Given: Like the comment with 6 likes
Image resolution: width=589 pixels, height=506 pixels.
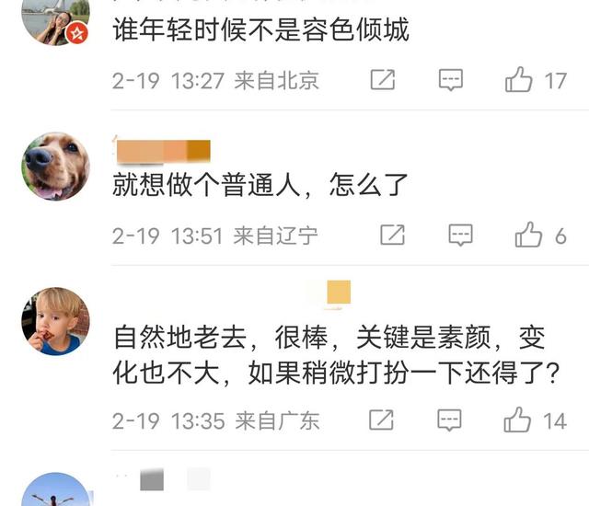Looking at the screenshot, I should 528,235.
